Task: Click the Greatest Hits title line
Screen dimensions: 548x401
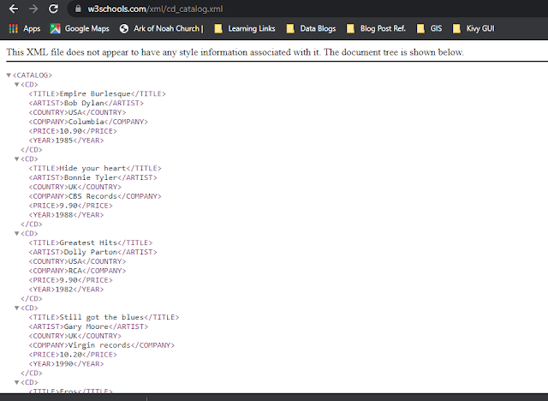Action: (91, 242)
